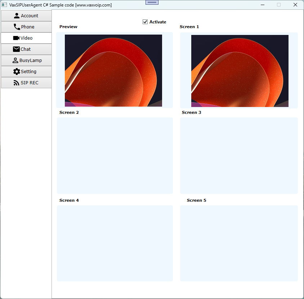Go to the BusyLamp tab
The width and height of the screenshot is (304, 299).
pos(26,61)
